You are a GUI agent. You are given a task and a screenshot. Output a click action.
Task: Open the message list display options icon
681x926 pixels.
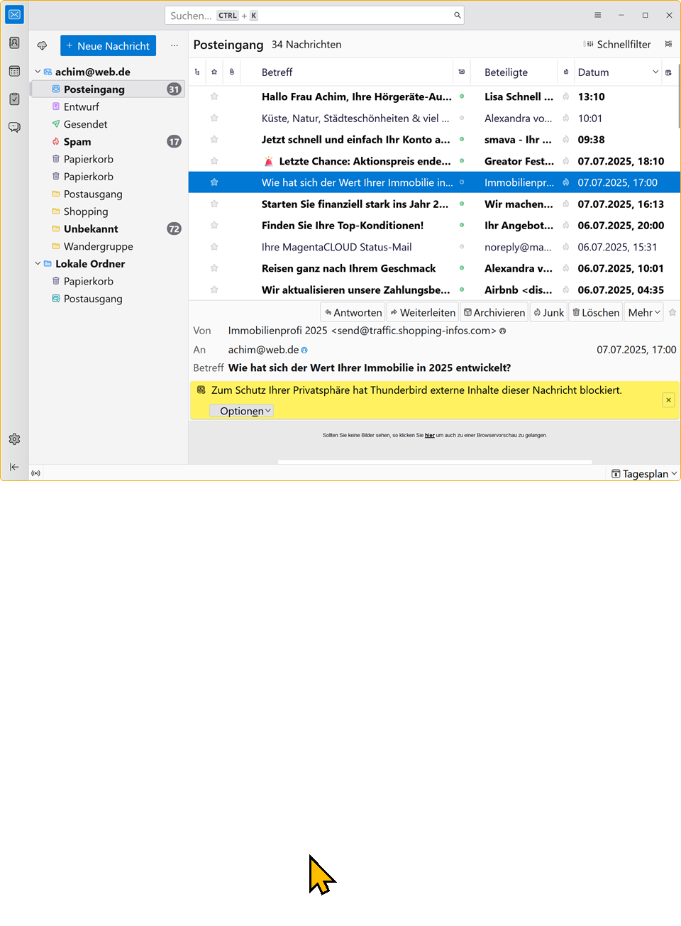click(x=668, y=44)
